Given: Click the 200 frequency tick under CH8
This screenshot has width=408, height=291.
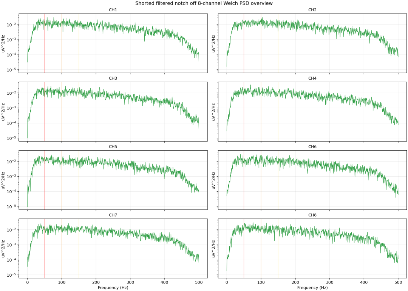Looking at the screenshot, I should [x=295, y=282].
